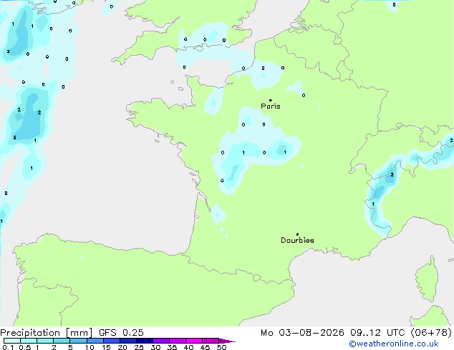454x350 pixels.
Task: Click the legend scale label '50'
Action: pyautogui.click(x=221, y=347)
